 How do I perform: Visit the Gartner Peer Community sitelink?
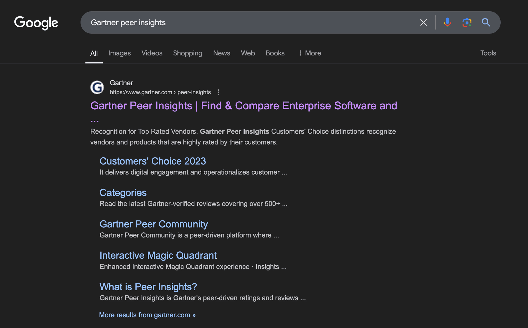point(154,224)
